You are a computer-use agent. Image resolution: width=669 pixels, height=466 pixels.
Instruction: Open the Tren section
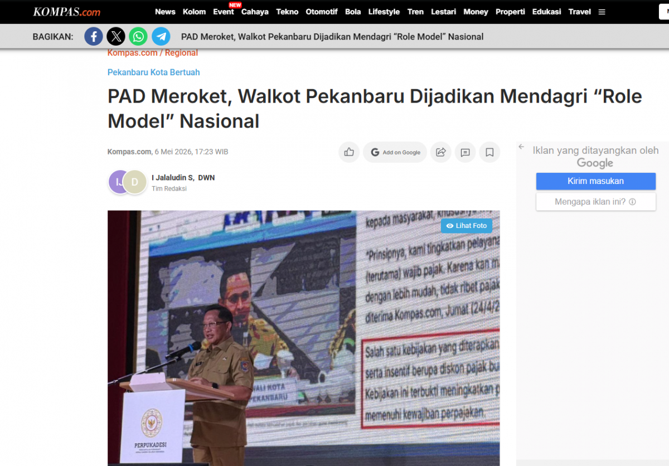(415, 12)
